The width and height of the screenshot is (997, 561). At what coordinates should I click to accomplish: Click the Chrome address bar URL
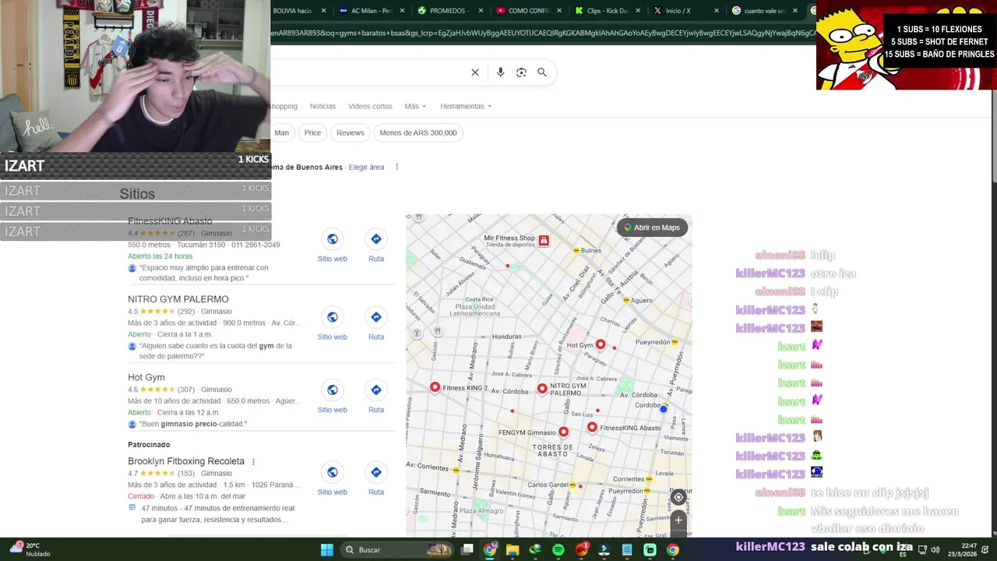(x=541, y=33)
